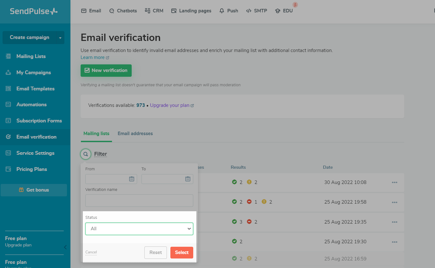
Task: Click the SendPulse logo
Action: click(x=34, y=11)
